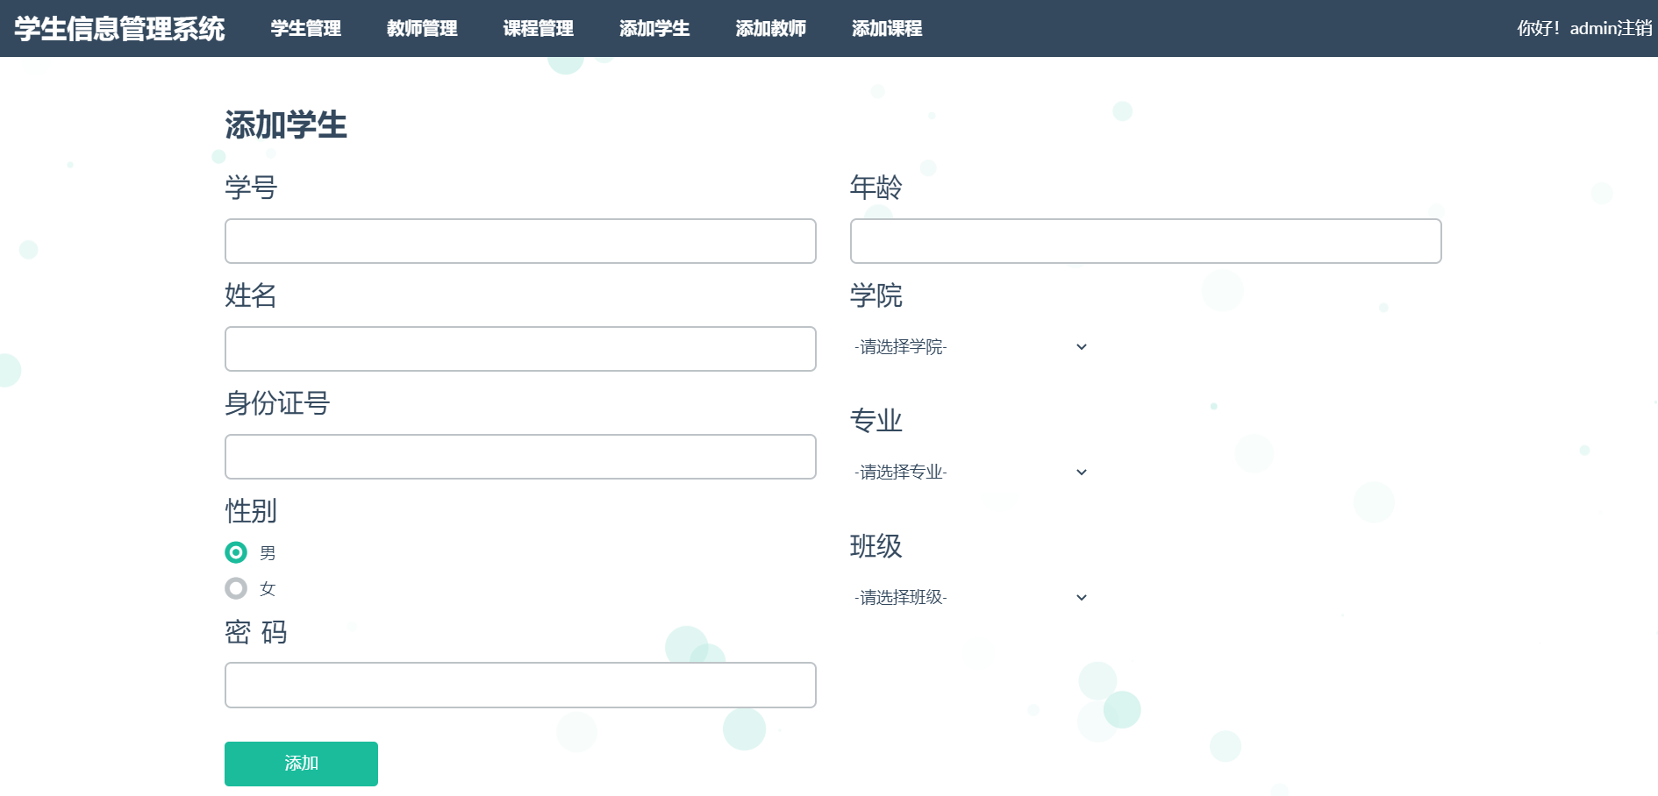Click the 年龄 input box
The width and height of the screenshot is (1658, 796).
click(1146, 241)
